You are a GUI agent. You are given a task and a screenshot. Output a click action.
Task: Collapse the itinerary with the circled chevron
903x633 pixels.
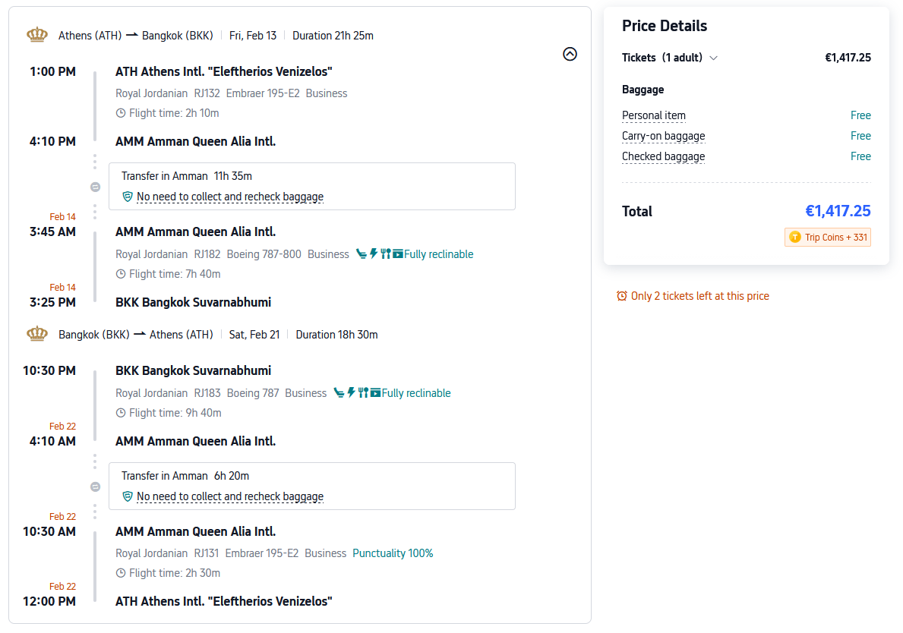tap(570, 54)
